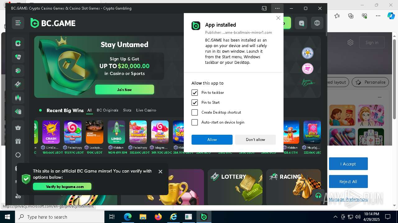This screenshot has width=398, height=223.
Task: Enable Create Desktop shortcut checkbox
Action: [195, 112]
